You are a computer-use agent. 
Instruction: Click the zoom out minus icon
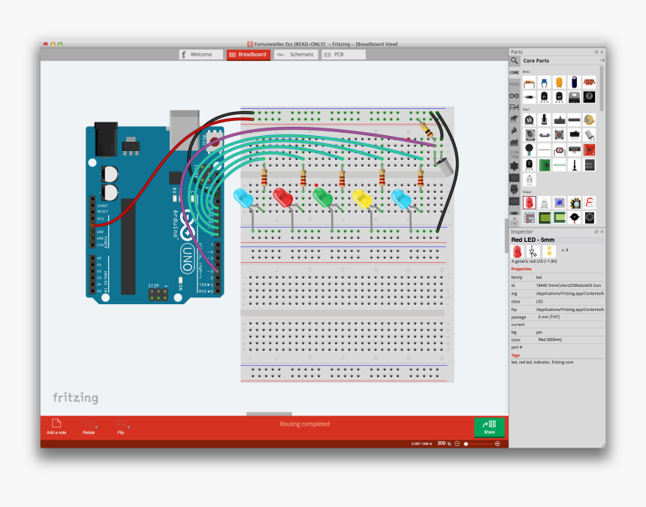[457, 444]
